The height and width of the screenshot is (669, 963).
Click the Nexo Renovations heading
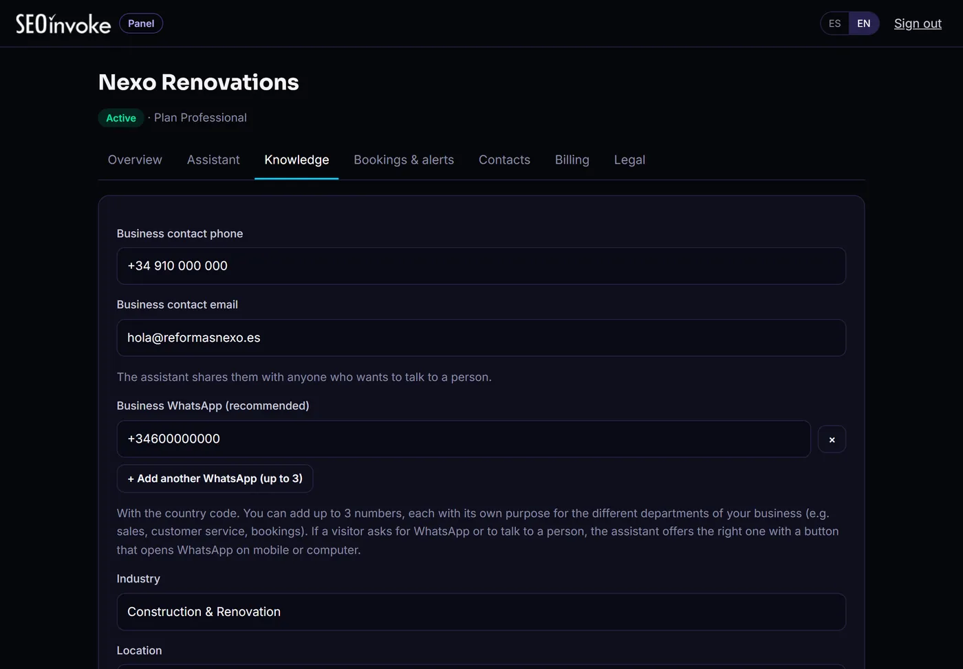(x=199, y=83)
